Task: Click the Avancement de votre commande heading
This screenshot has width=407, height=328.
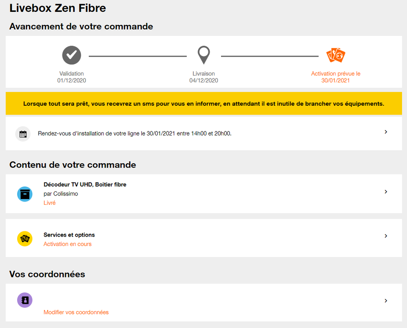Action: coord(81,26)
